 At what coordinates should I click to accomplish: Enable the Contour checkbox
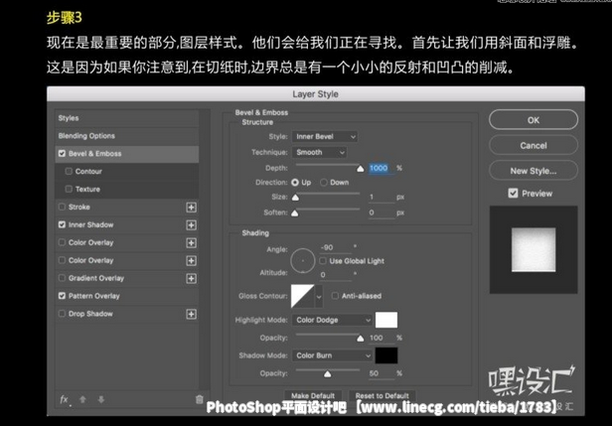[x=69, y=171]
